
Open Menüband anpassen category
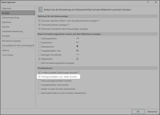pyautogui.click(x=18, y=41)
